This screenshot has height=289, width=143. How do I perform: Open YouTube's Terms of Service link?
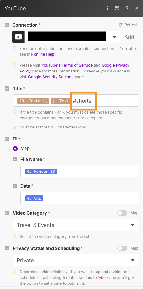[x=67, y=65]
